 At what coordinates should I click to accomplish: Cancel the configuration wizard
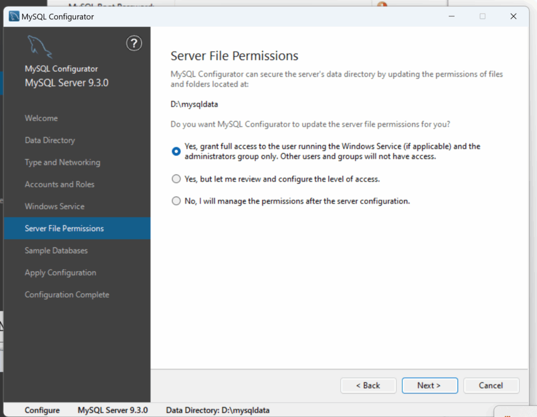click(x=491, y=386)
